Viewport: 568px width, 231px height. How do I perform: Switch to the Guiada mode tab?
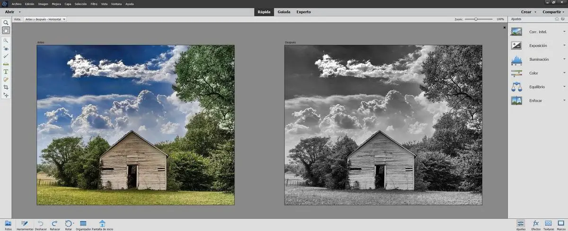[x=284, y=12]
